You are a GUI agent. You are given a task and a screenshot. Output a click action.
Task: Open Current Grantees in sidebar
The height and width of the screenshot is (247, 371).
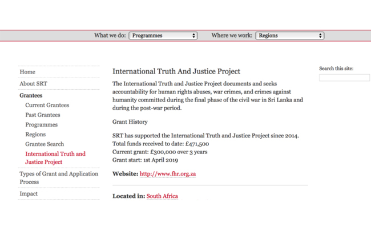click(47, 105)
